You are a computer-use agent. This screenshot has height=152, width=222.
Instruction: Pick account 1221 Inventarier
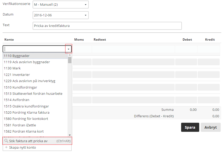(x=35, y=75)
